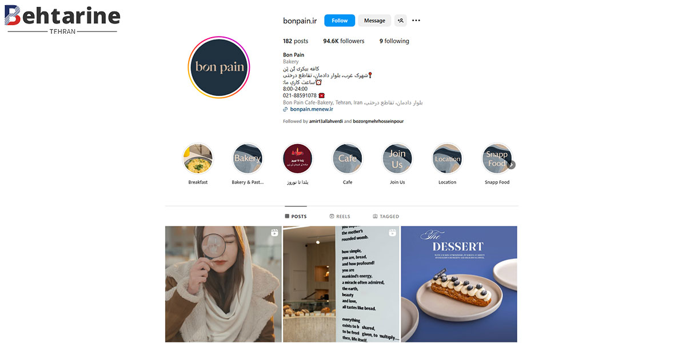View the bon pain profile picture story
Viewport: 686px width, 343px height.
[220, 67]
